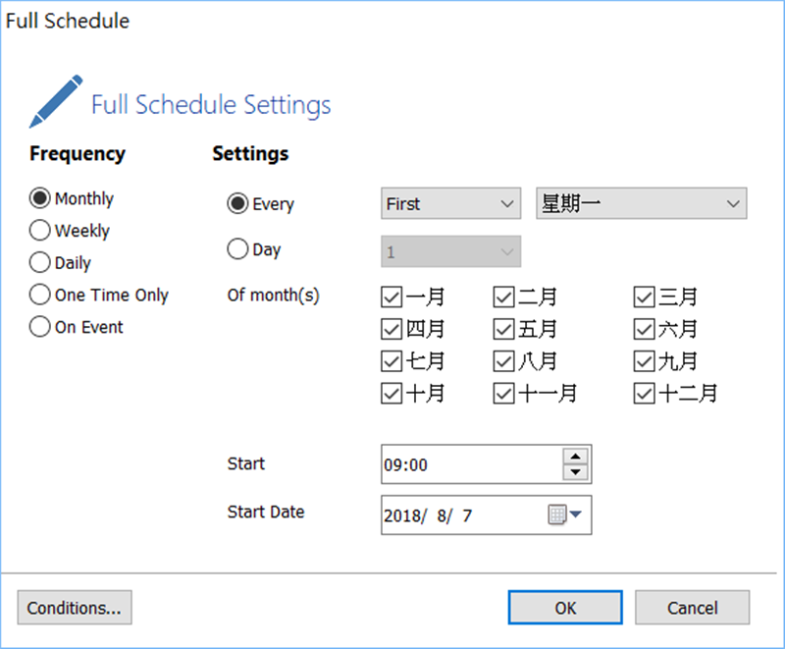Viewport: 785px width, 649px height.
Task: Pick the On Event radio option
Action: (x=40, y=327)
